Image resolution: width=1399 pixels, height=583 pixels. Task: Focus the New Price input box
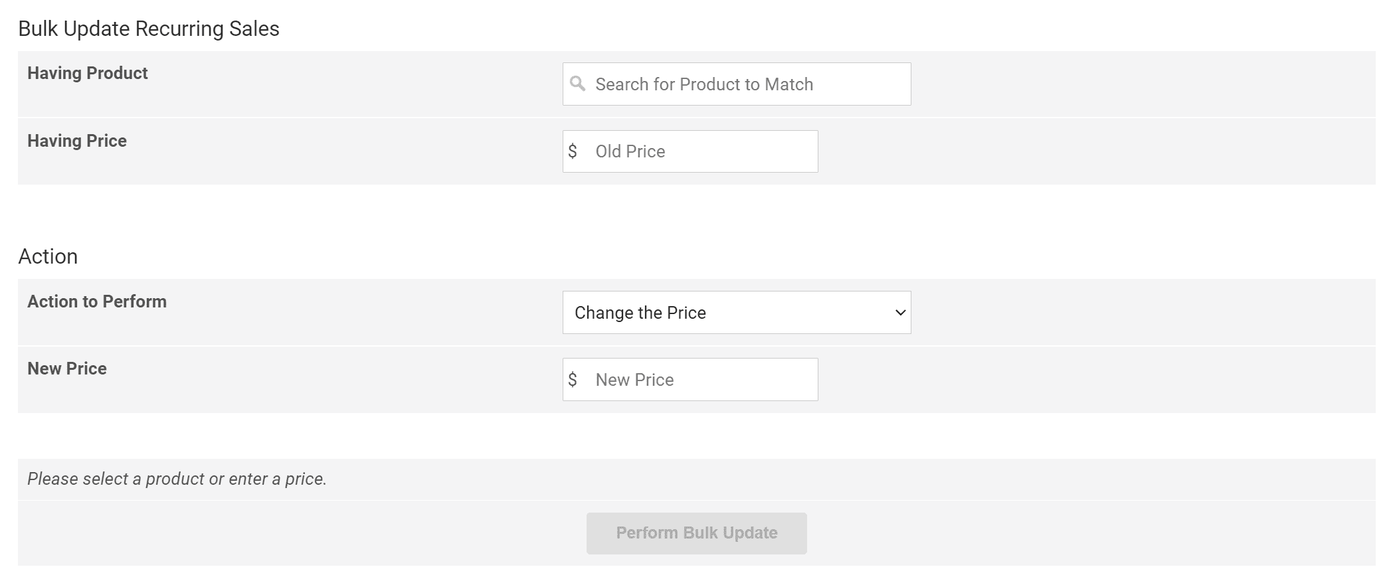[x=690, y=380]
